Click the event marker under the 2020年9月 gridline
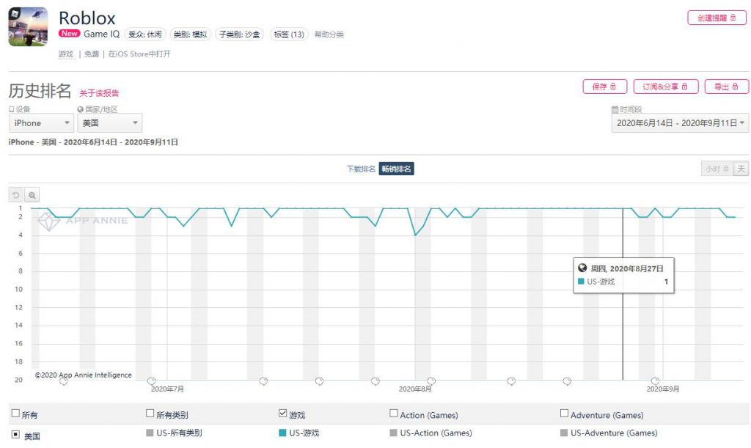 click(655, 381)
